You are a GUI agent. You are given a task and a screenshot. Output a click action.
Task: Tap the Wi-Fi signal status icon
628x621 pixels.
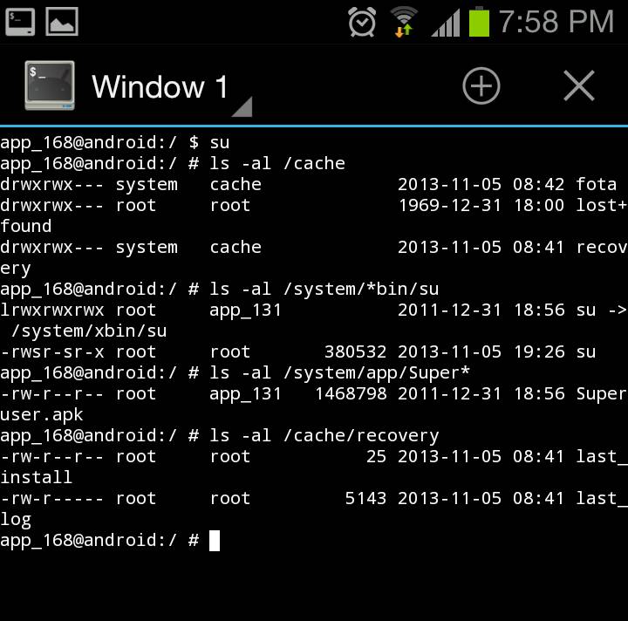click(404, 23)
